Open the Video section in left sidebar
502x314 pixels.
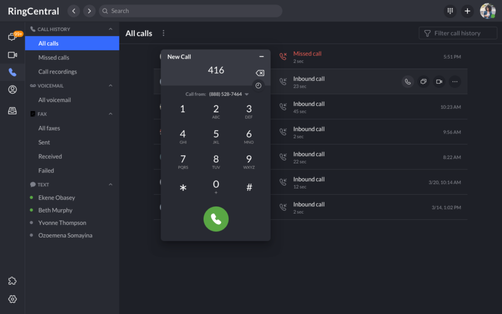pos(12,55)
